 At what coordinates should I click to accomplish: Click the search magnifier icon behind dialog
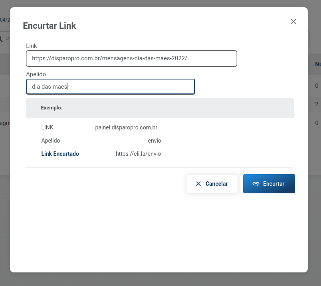1,39
